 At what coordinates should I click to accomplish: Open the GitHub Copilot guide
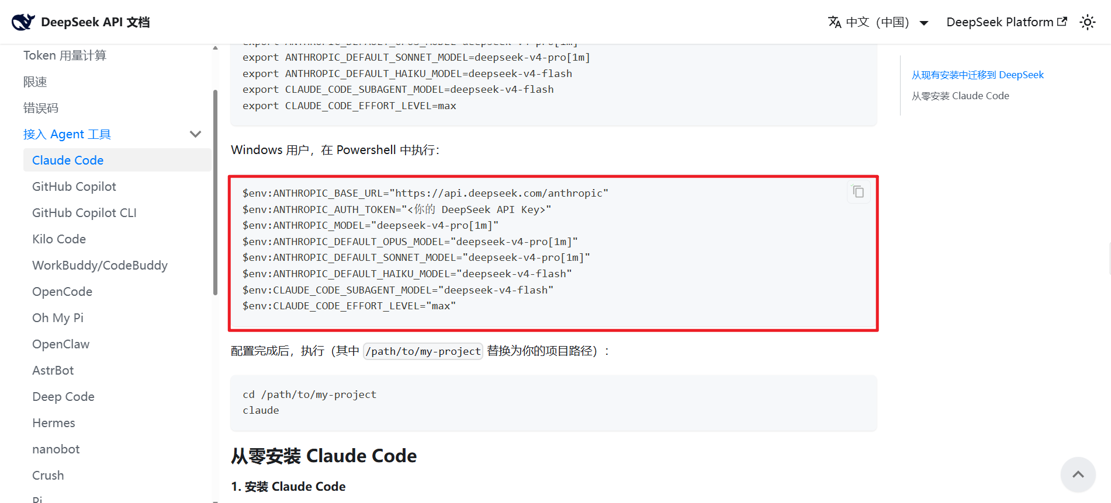(x=74, y=186)
